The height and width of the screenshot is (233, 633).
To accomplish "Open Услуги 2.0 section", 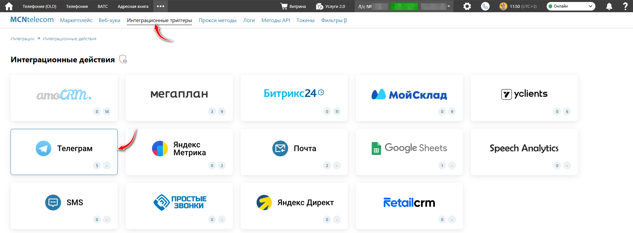I will 330,6.
